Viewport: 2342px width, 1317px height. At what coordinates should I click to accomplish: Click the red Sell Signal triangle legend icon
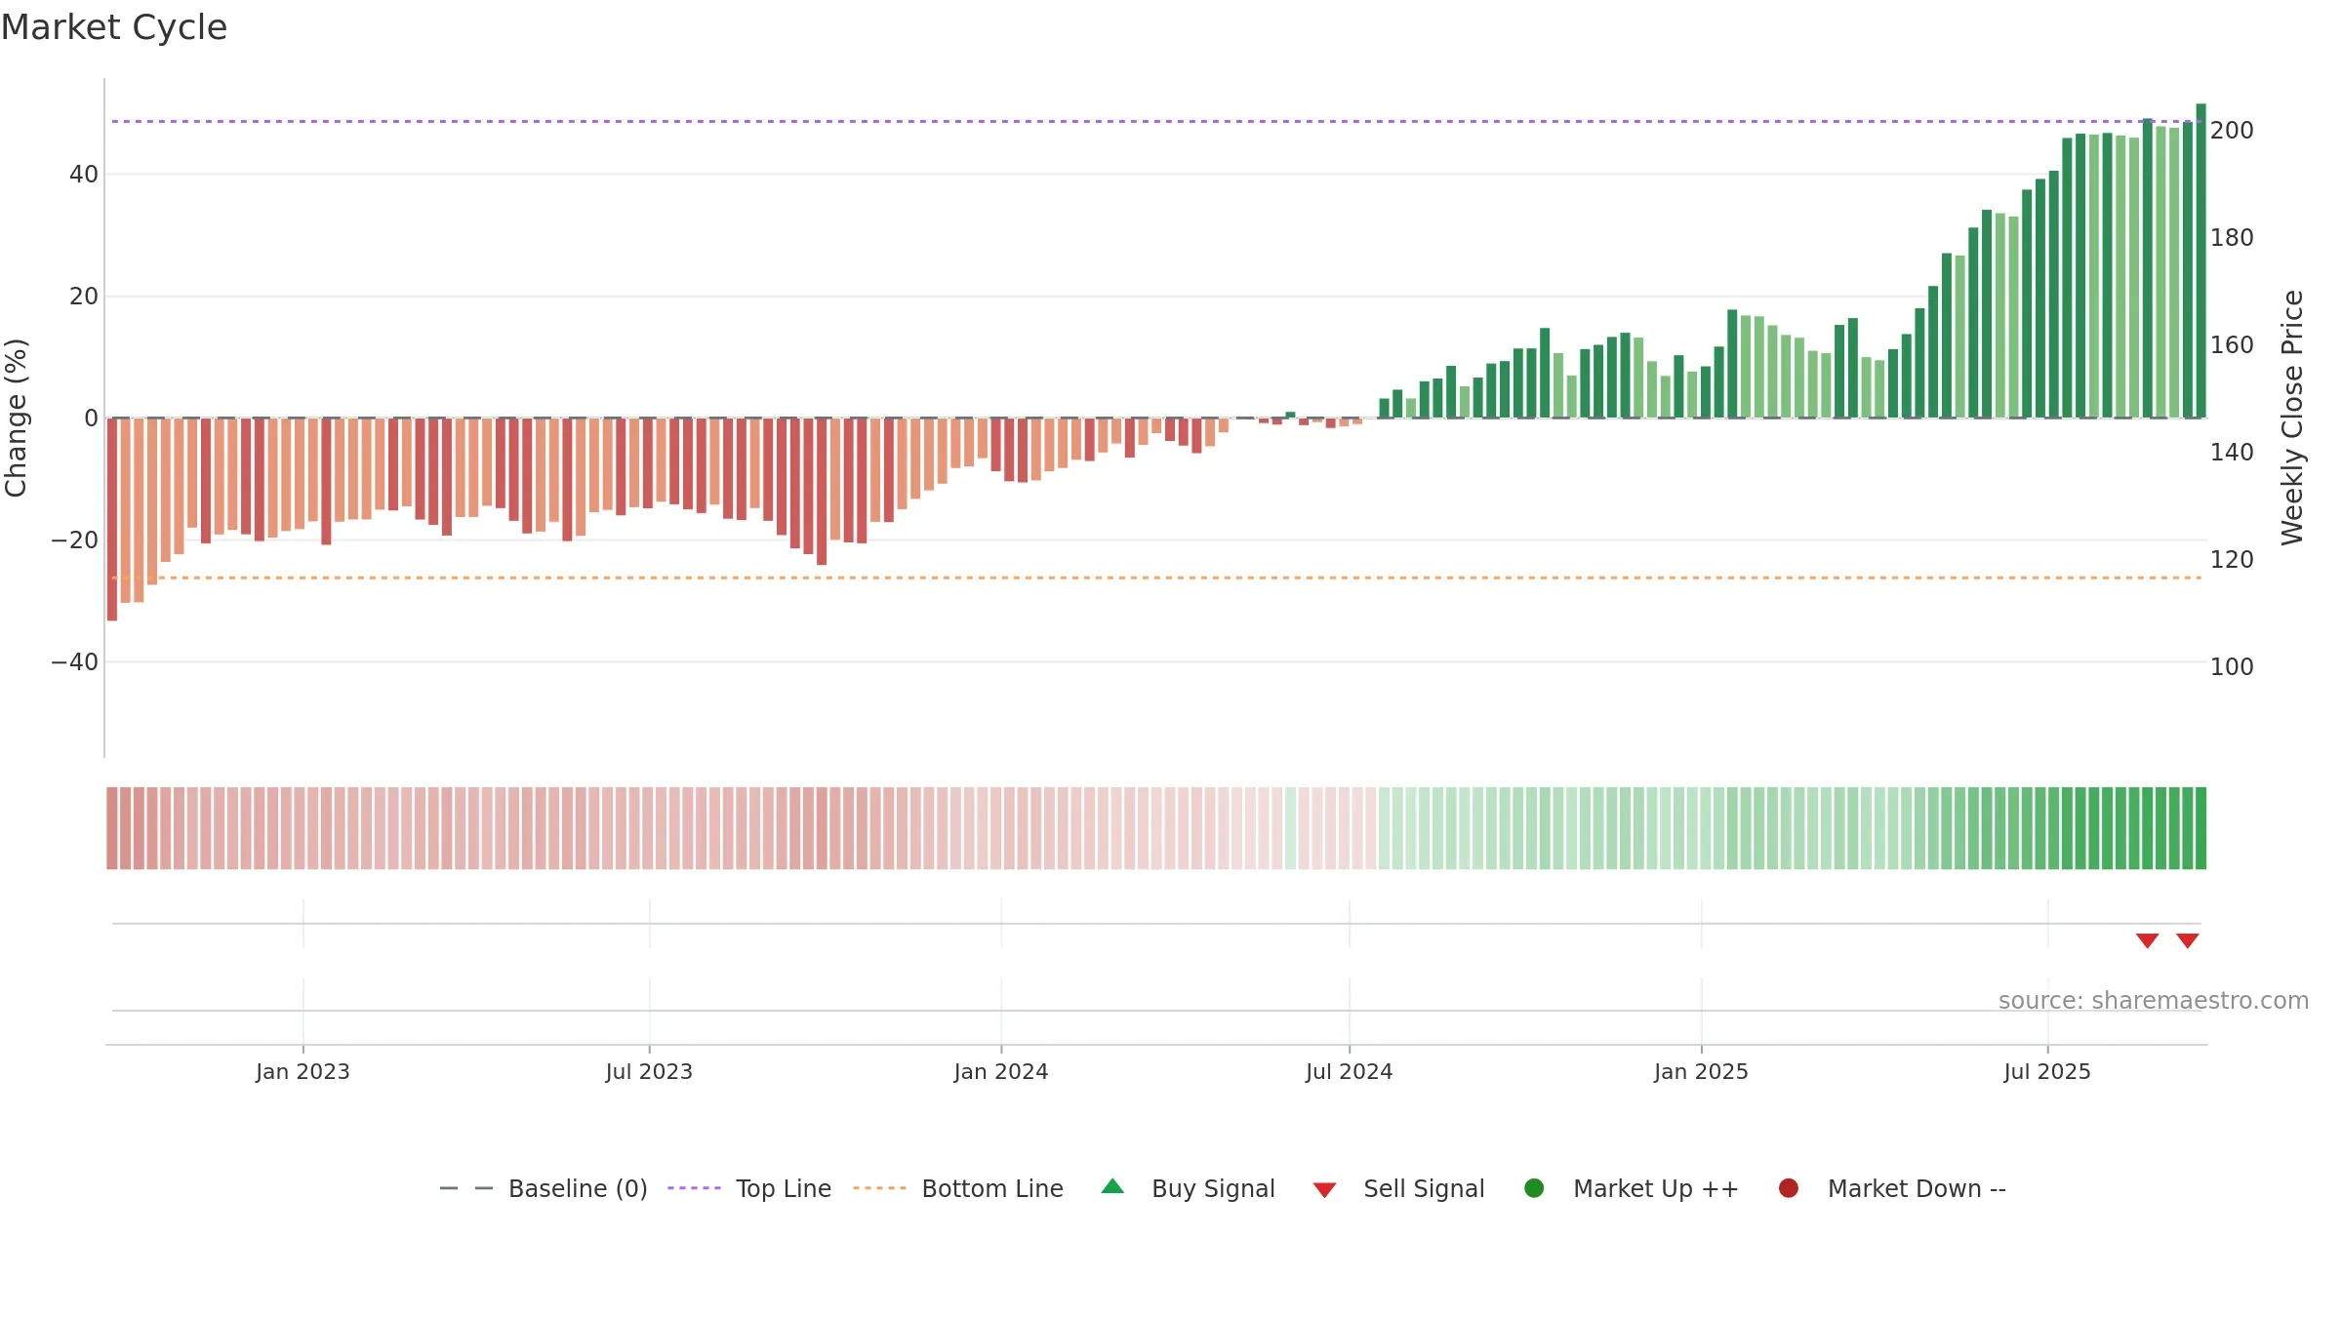coord(1324,1190)
